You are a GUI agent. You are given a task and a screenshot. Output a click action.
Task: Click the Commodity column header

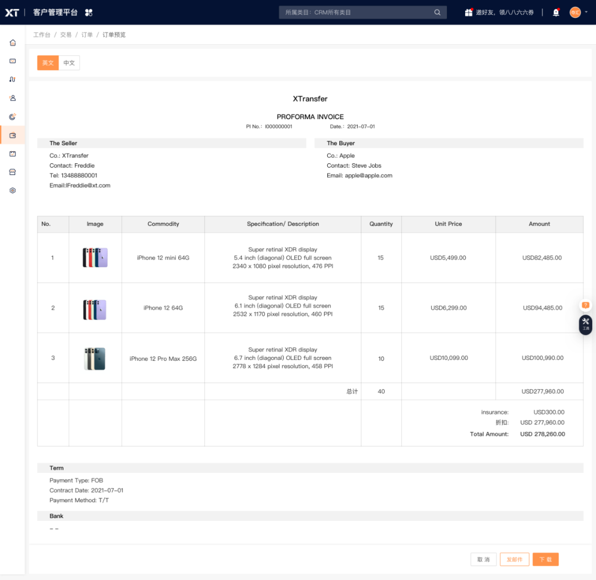point(163,224)
